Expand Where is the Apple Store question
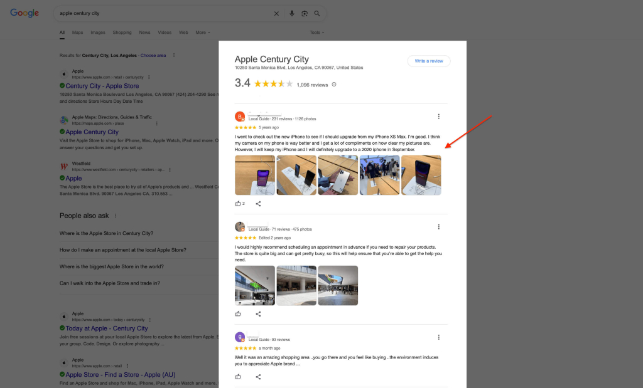Screen dimensions: 643x388 pos(139,233)
